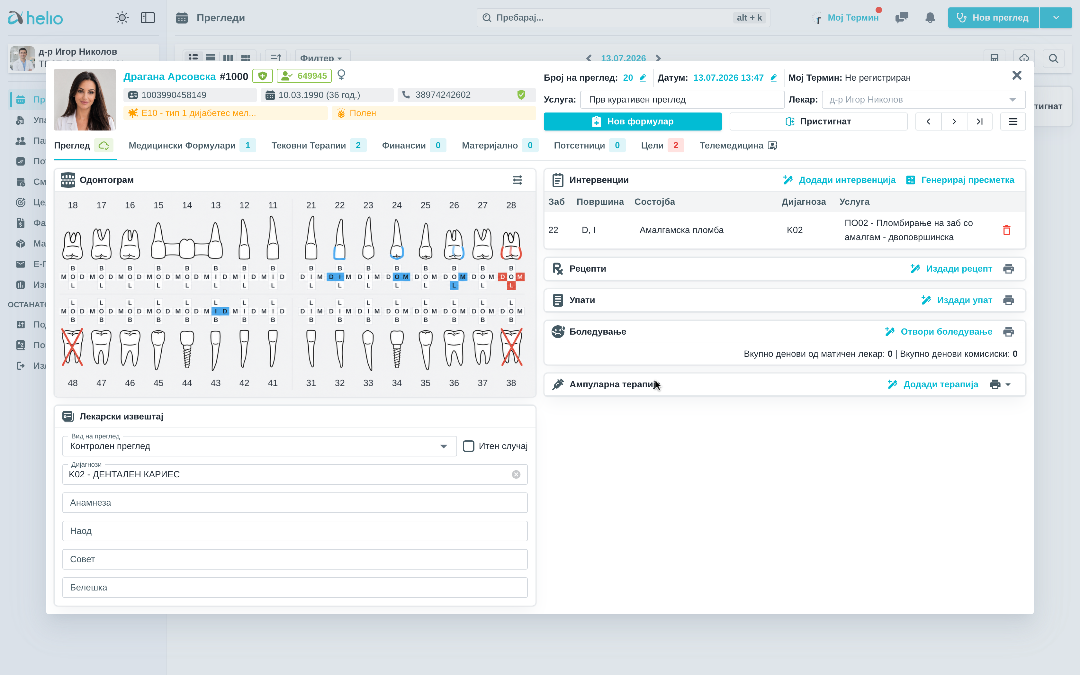Select the tooth 34 implant graphic

[397, 349]
